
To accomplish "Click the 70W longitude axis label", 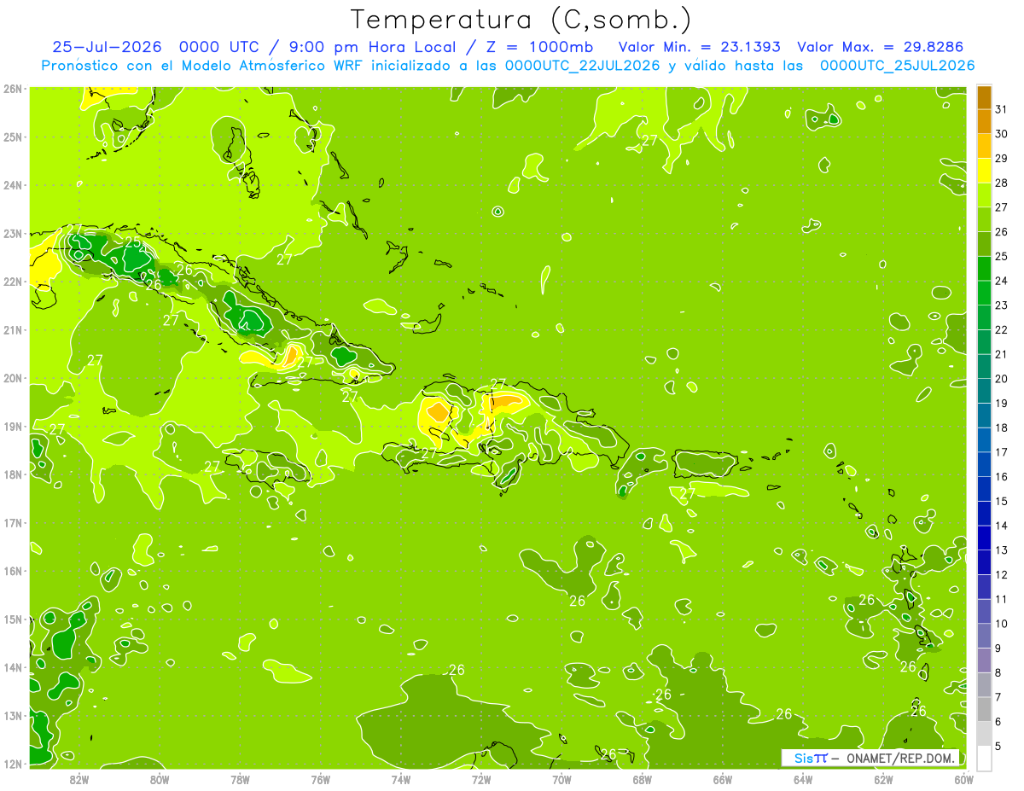I will [x=561, y=779].
